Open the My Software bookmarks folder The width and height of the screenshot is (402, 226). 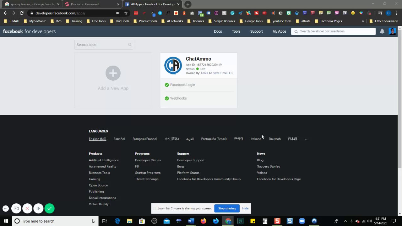[35, 21]
